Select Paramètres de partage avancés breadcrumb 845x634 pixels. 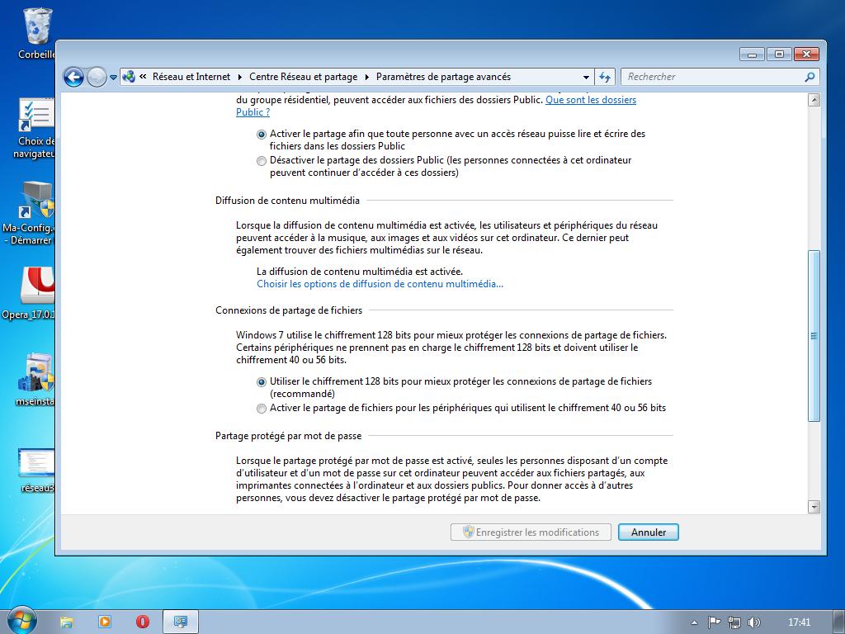(443, 77)
